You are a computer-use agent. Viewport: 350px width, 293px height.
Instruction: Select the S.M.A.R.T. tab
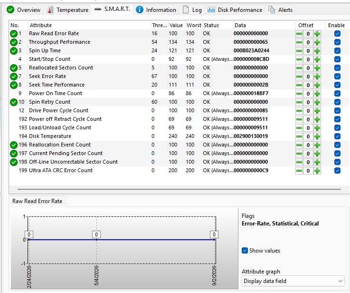(x=112, y=9)
